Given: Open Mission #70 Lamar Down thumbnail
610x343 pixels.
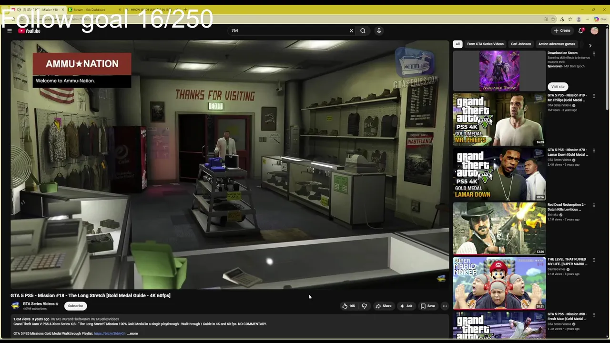Looking at the screenshot, I should click(499, 174).
